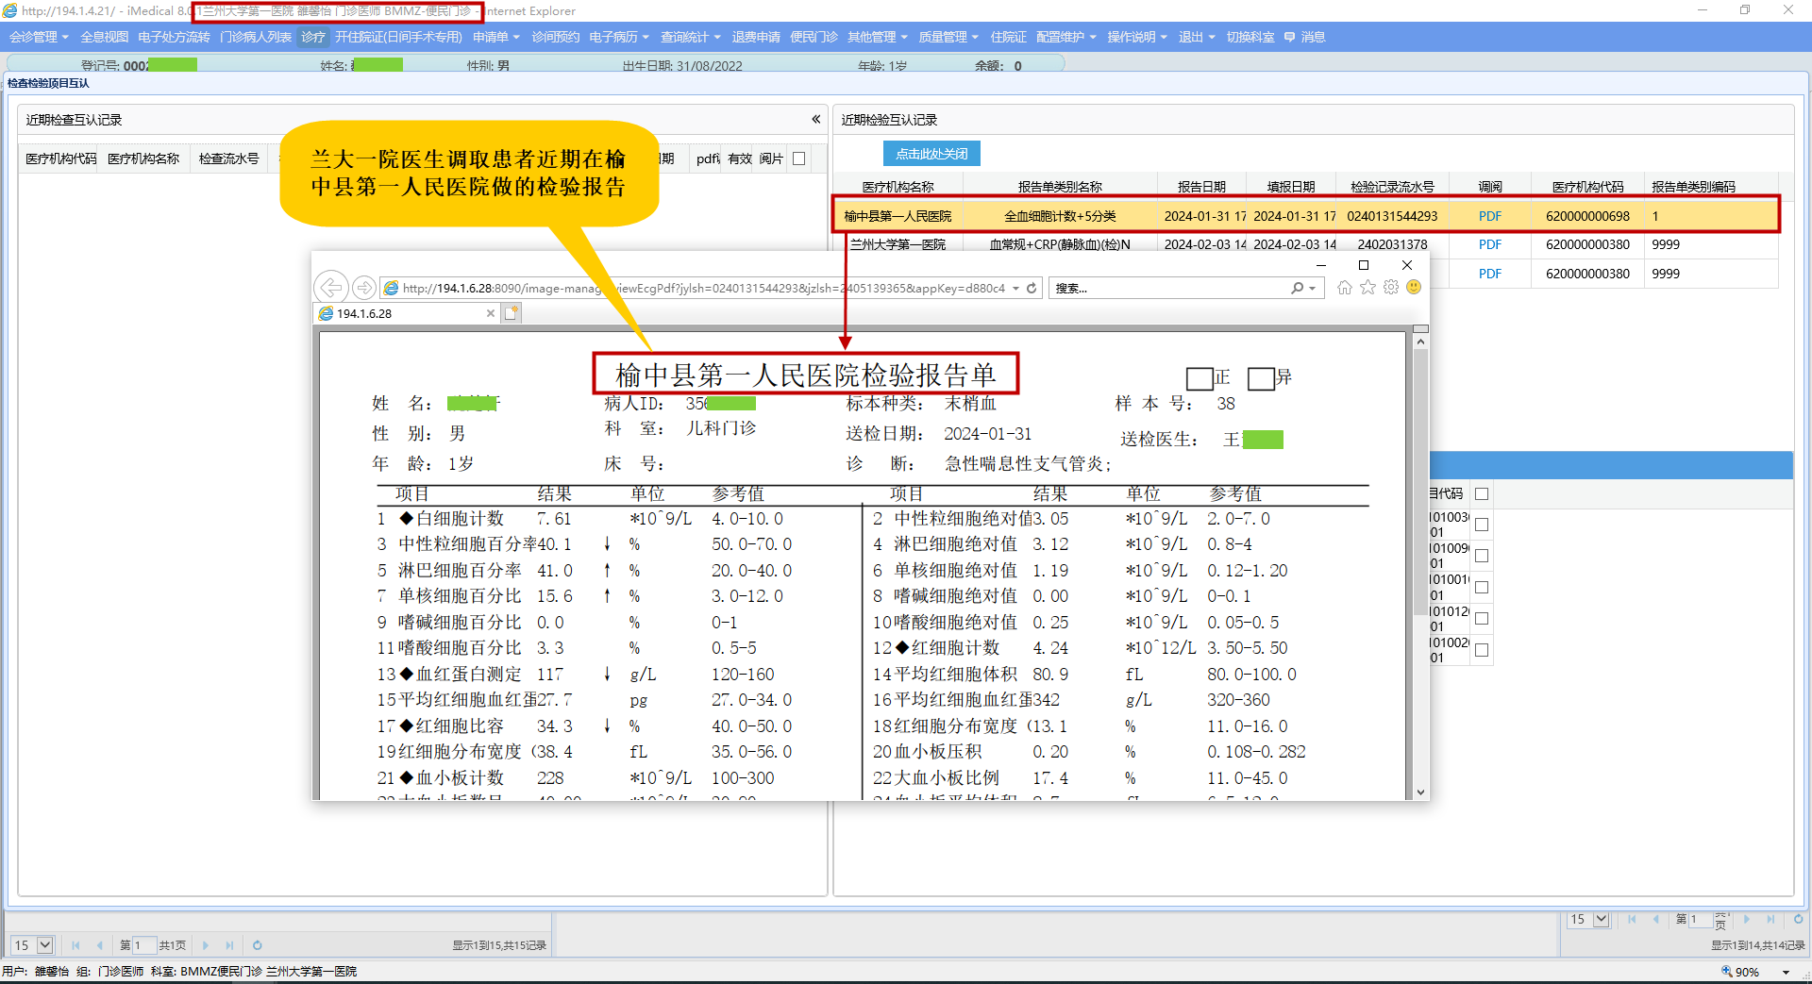Expand the 查询统计 dropdown menu

click(x=690, y=37)
